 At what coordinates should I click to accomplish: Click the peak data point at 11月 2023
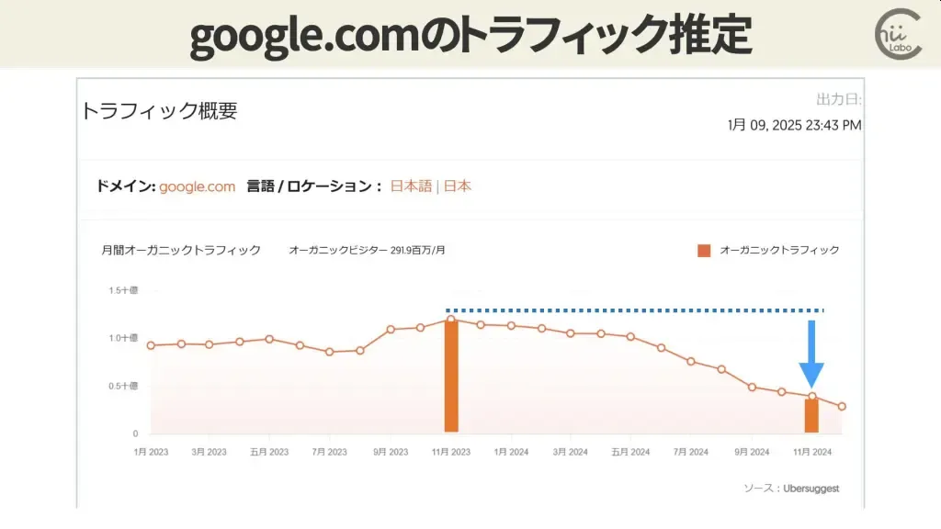point(450,320)
